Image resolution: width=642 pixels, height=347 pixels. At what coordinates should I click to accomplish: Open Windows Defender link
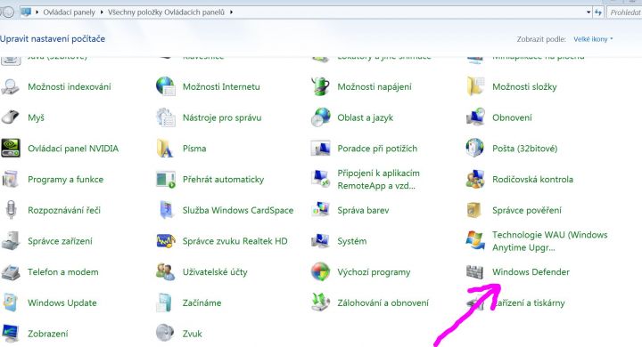pos(531,271)
